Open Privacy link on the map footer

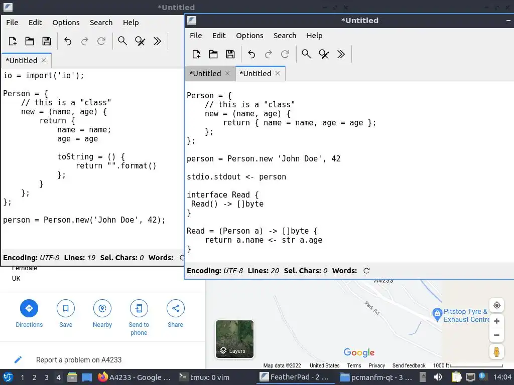[x=376, y=365]
